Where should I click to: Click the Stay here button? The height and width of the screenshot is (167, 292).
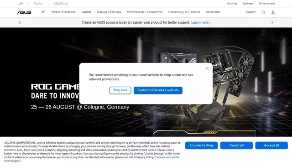tap(120, 90)
